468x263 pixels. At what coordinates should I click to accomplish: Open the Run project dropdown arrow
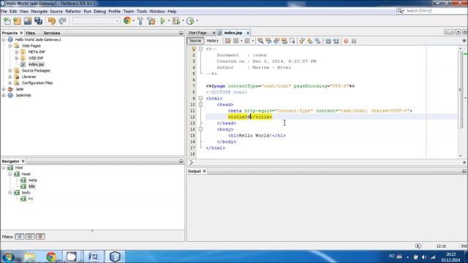169,21
